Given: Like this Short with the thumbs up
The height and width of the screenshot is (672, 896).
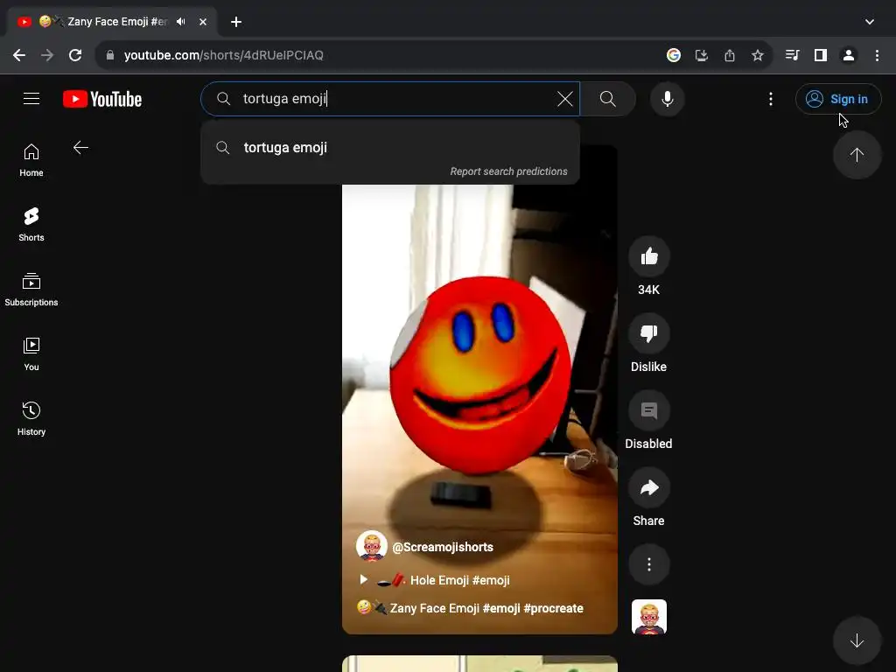Looking at the screenshot, I should tap(649, 256).
